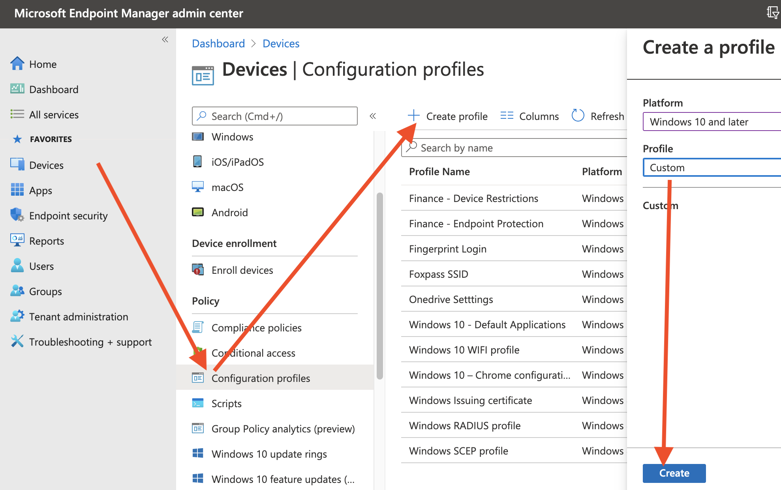The width and height of the screenshot is (781, 490).
Task: Click the All services list icon
Action: [17, 114]
